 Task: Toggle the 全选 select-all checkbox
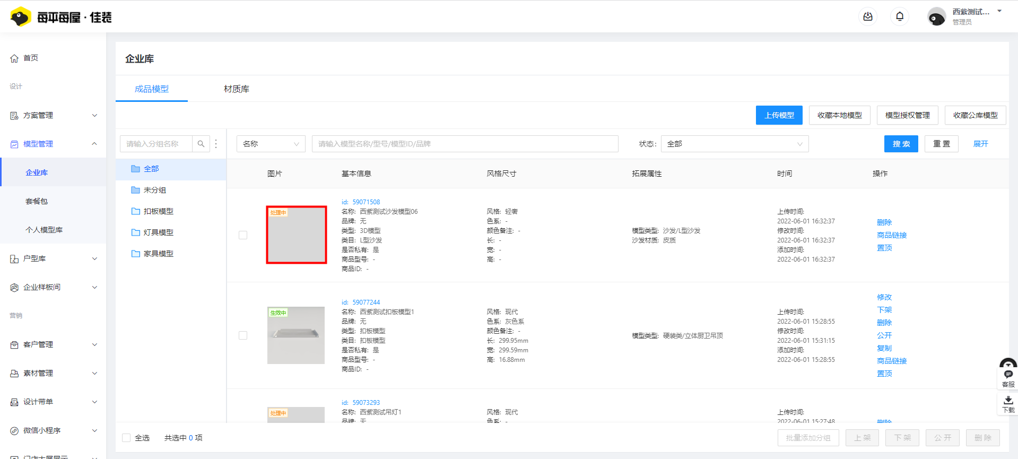click(x=126, y=438)
